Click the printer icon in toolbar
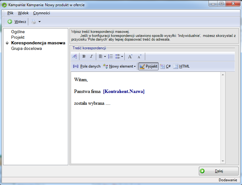 pyautogui.click(x=34, y=22)
